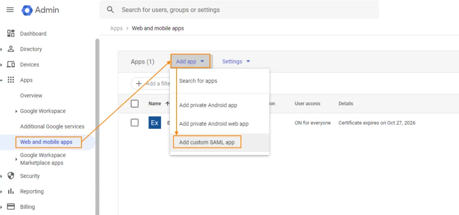This screenshot has width=459, height=215.
Task: Choose Add private Android app
Action: tap(220, 105)
